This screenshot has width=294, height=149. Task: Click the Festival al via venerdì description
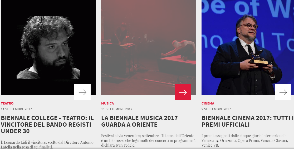point(148,140)
